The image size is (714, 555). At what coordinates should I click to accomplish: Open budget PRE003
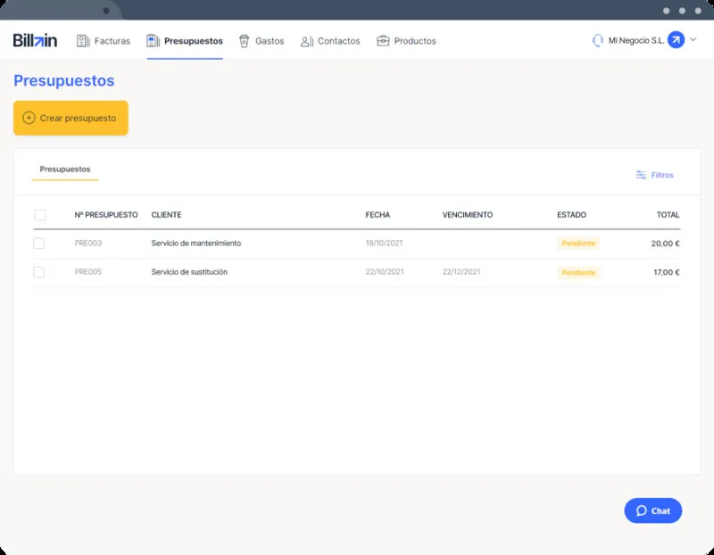pyautogui.click(x=87, y=243)
